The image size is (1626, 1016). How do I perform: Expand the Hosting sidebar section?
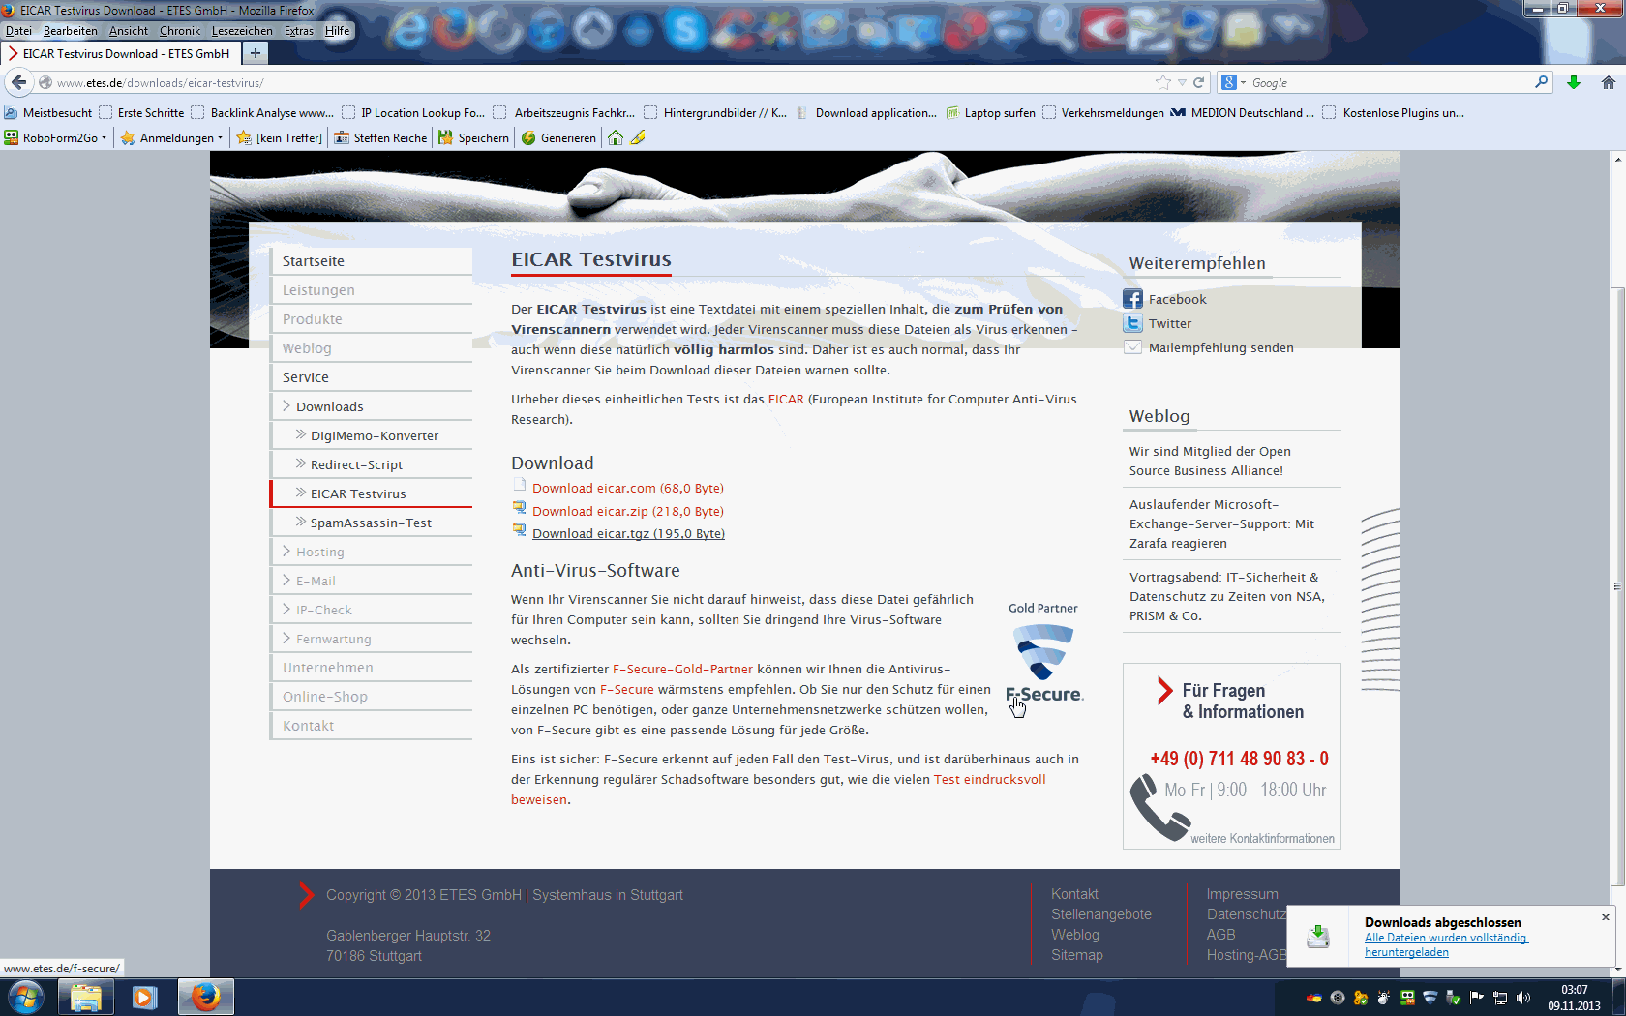coord(319,552)
